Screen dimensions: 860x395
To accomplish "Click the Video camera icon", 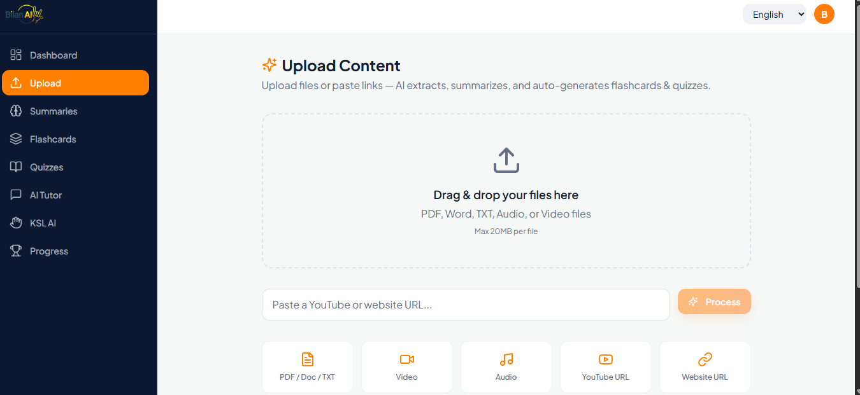I will (407, 359).
